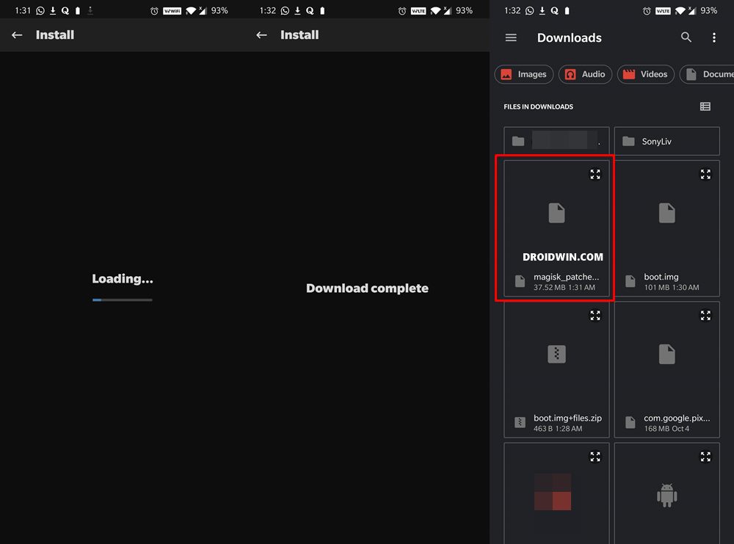The height and width of the screenshot is (544, 734).
Task: Expand preview of magisk_patched file
Action: [x=595, y=175]
